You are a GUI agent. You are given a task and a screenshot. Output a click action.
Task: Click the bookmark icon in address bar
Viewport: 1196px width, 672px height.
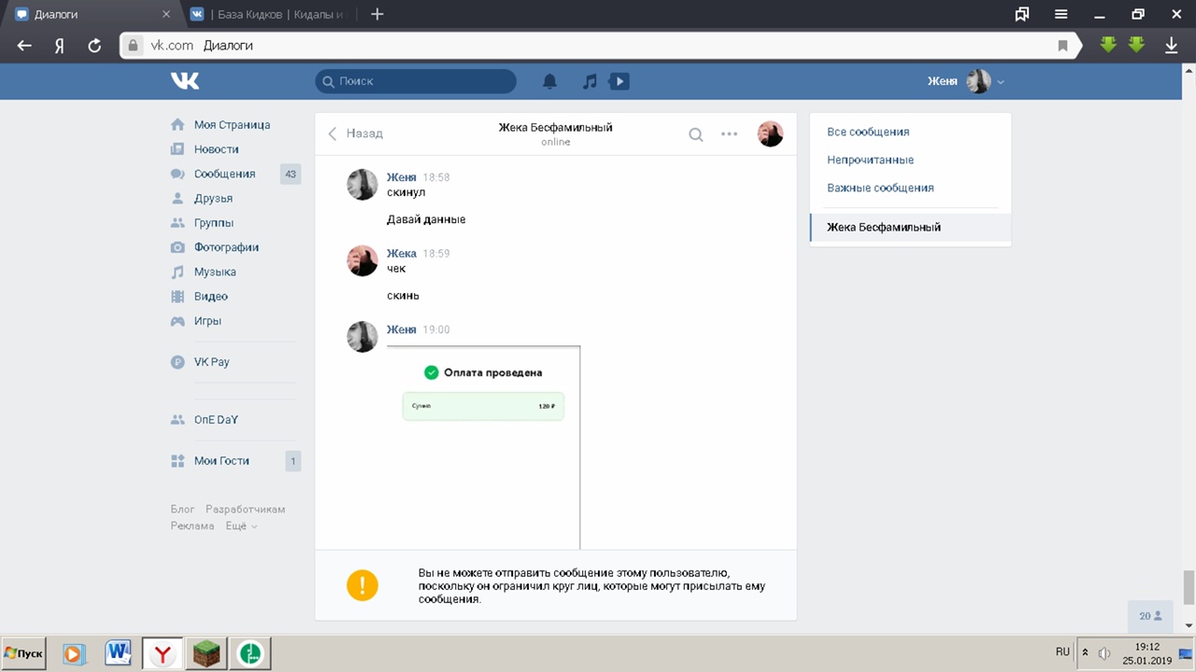(x=1062, y=45)
